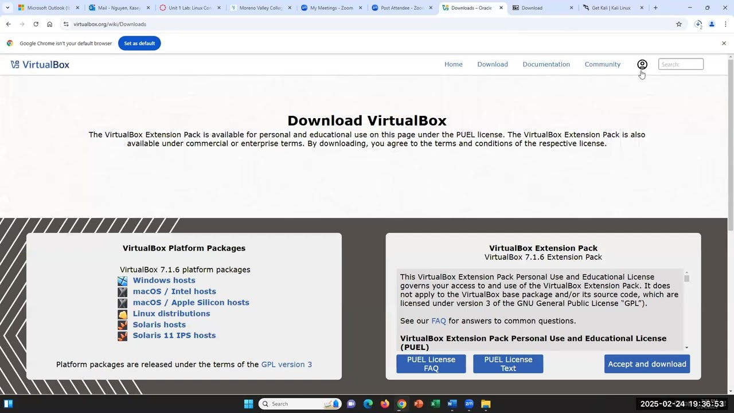The width and height of the screenshot is (734, 413).
Task: Open the GPL version 3 link
Action: [x=287, y=364]
